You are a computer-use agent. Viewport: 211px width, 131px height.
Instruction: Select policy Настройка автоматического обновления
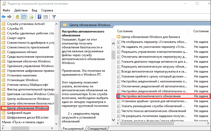tap(151, 96)
